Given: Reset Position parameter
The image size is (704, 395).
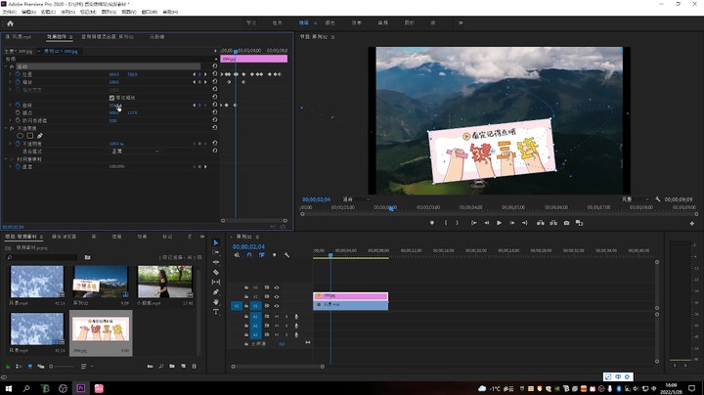Looking at the screenshot, I should (214, 74).
